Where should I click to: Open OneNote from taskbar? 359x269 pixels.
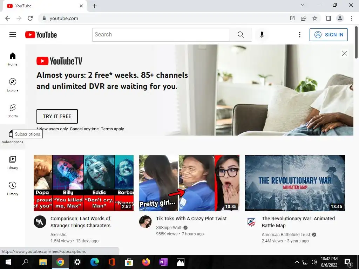(163, 262)
